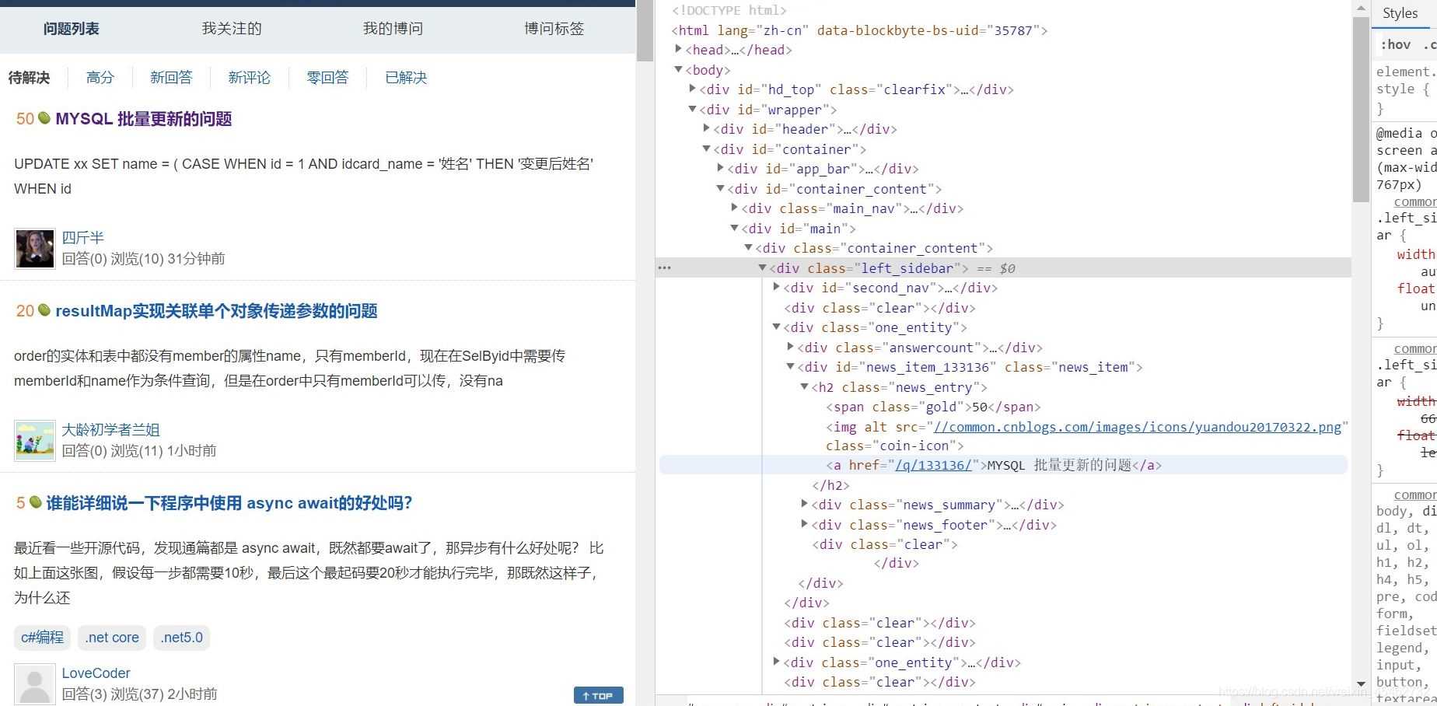
Task: Click 四斤半's profile avatar
Action: (33, 248)
